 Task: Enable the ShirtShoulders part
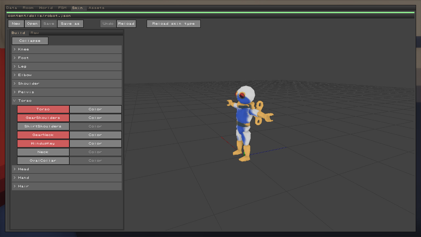[x=43, y=126]
